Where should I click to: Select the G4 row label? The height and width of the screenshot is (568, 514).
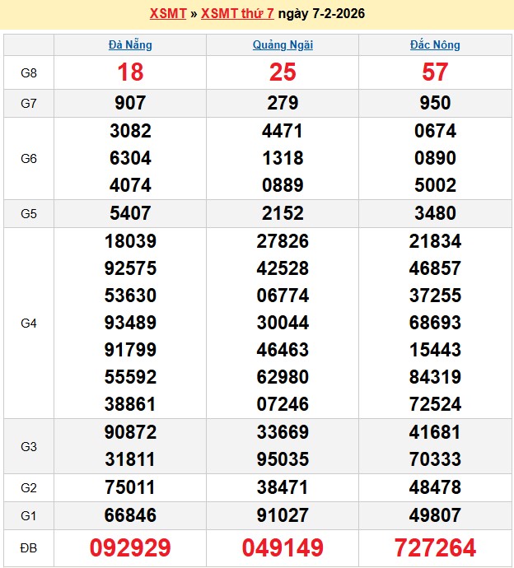click(x=29, y=323)
